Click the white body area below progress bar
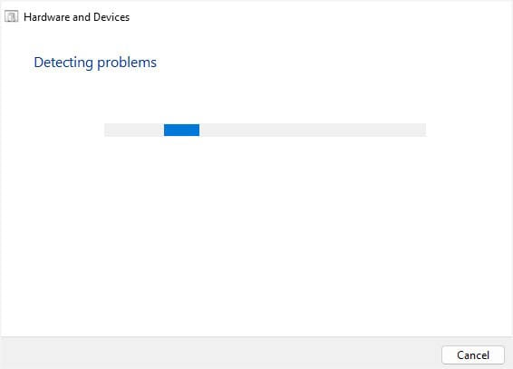513x369 pixels. pyautogui.click(x=256, y=236)
